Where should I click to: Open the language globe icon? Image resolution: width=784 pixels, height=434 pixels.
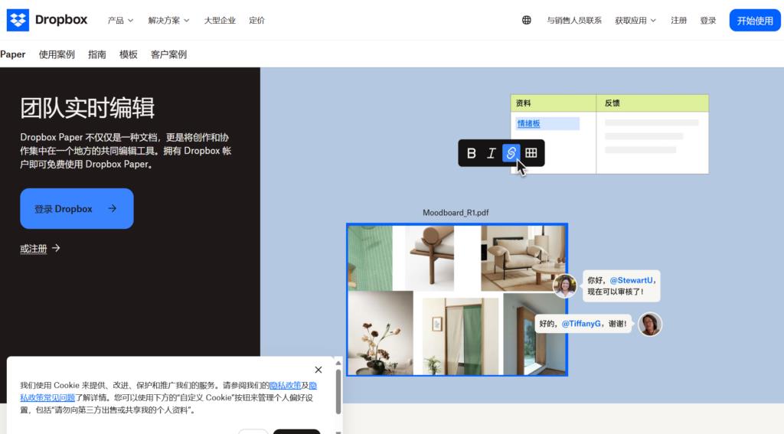(x=527, y=20)
